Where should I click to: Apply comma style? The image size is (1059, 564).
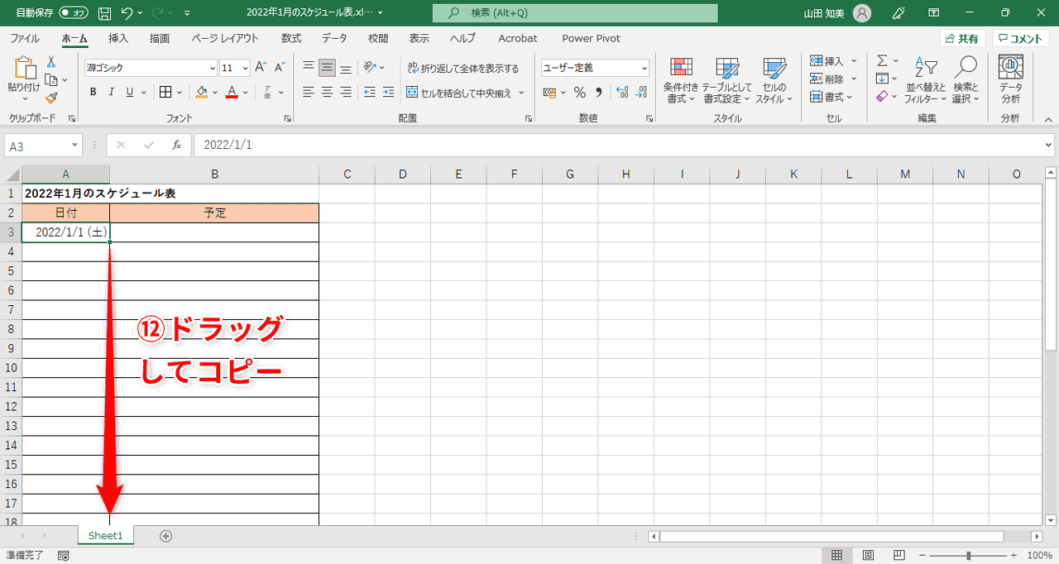597,92
